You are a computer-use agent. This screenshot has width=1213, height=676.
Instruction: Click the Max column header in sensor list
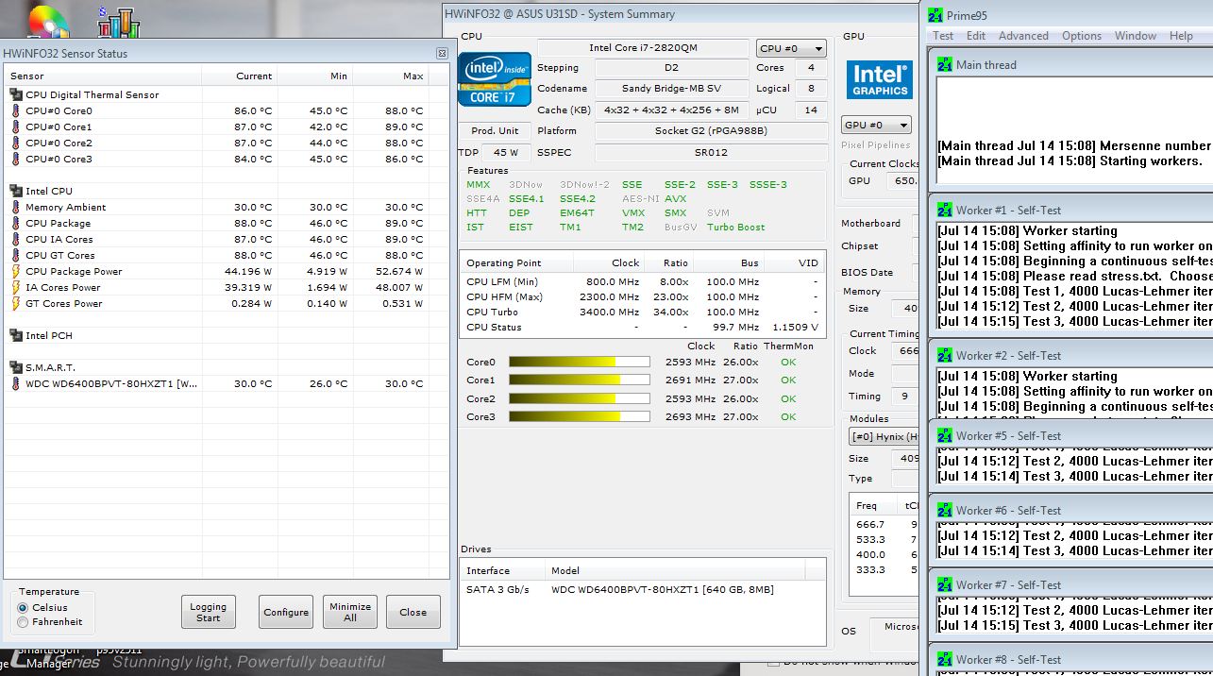390,76
